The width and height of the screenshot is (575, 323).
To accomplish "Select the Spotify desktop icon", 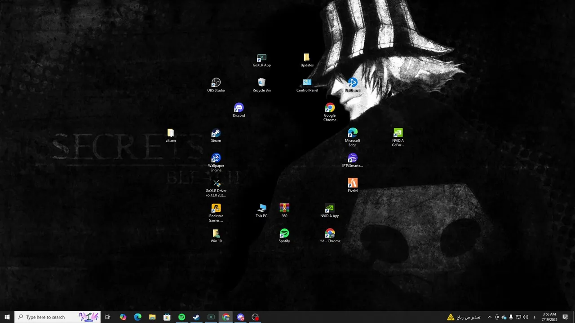I will [284, 236].
